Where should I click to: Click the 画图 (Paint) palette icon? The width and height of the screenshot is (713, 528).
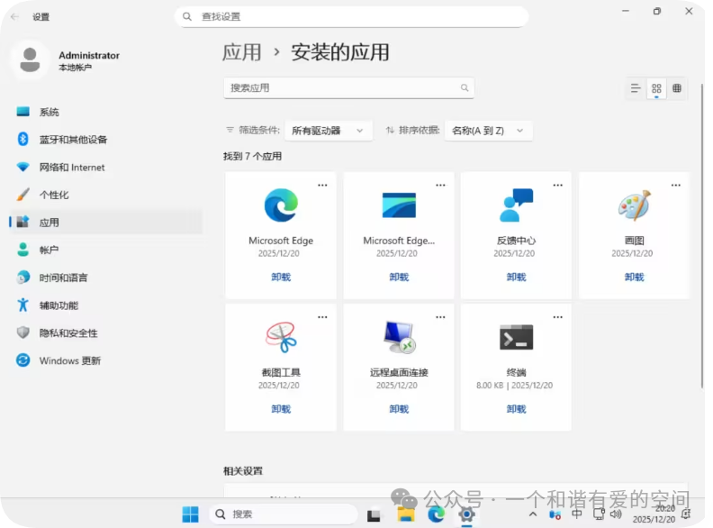(634, 205)
